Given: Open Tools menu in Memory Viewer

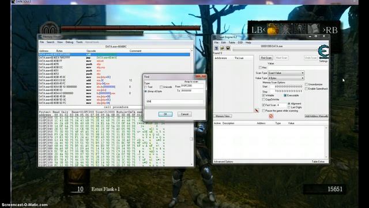Looking at the screenshot, I should coord(80,42).
